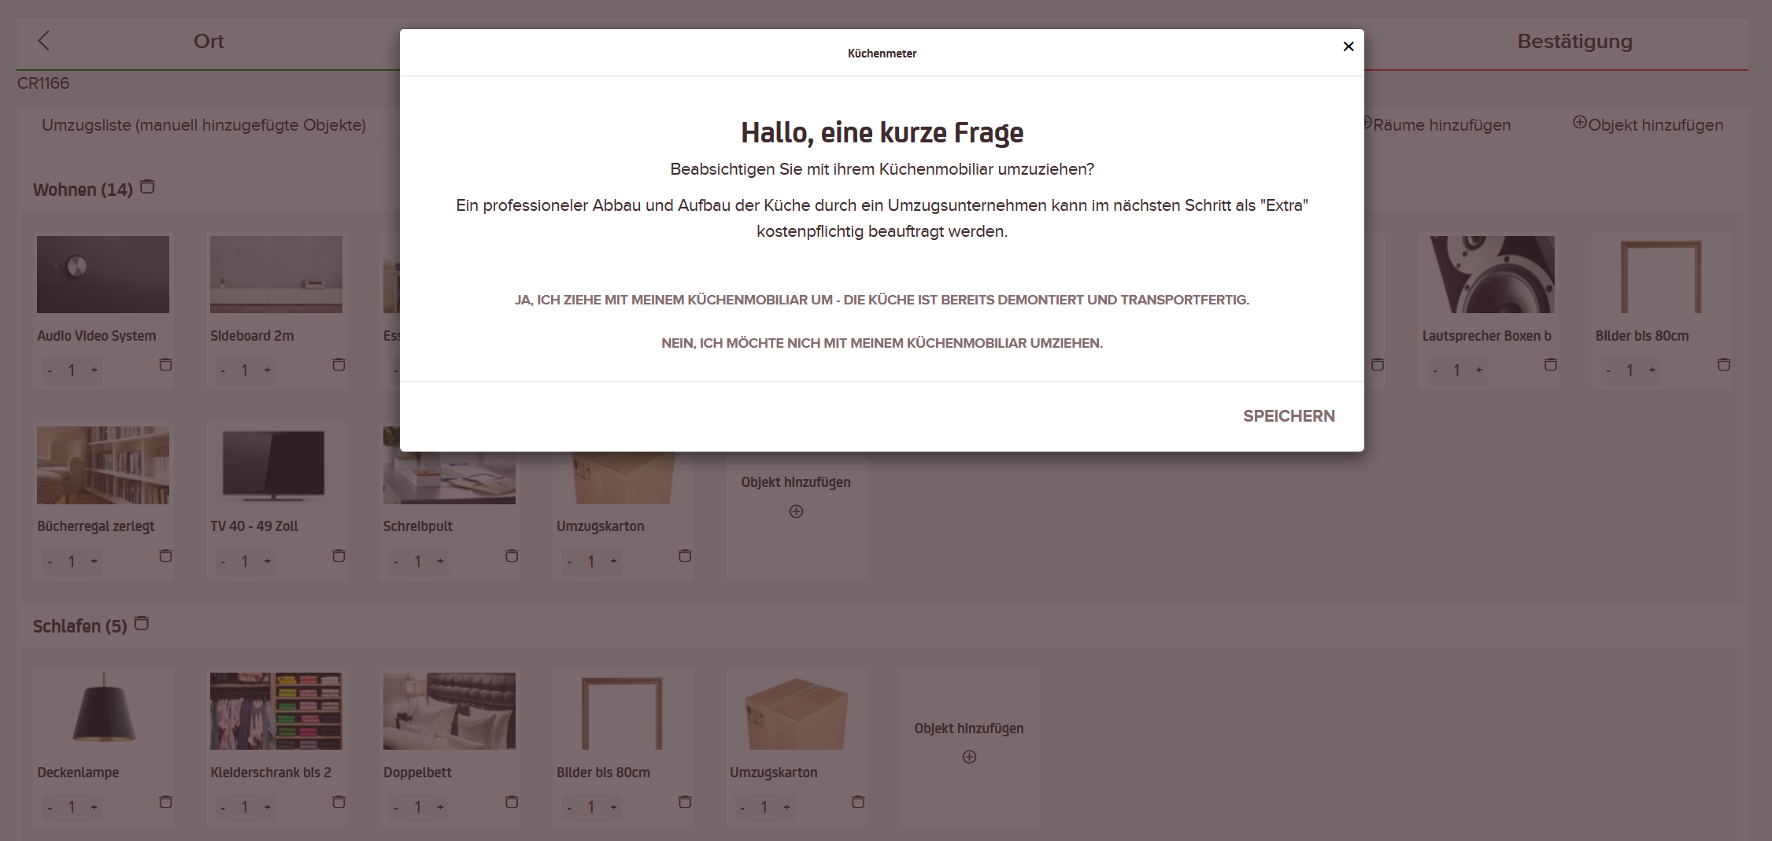
Task: Click the CR1166 reference text
Action: click(x=43, y=83)
